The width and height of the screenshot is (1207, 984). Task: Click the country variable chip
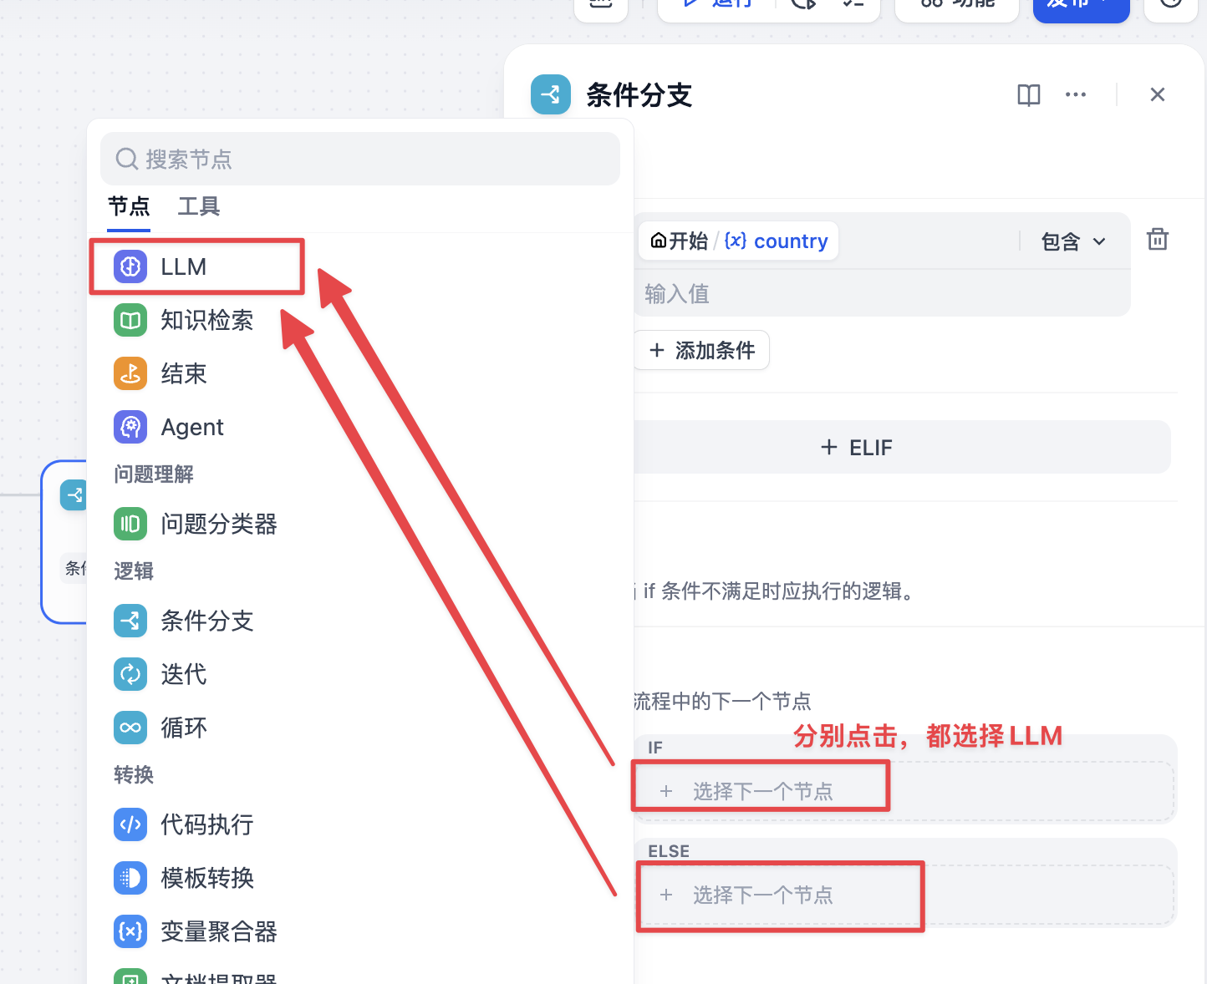pos(739,241)
